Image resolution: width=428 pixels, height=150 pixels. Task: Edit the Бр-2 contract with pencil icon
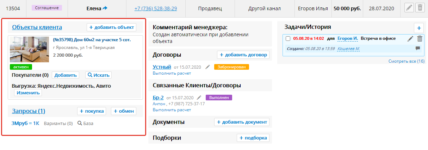pyautogui.click(x=199, y=98)
